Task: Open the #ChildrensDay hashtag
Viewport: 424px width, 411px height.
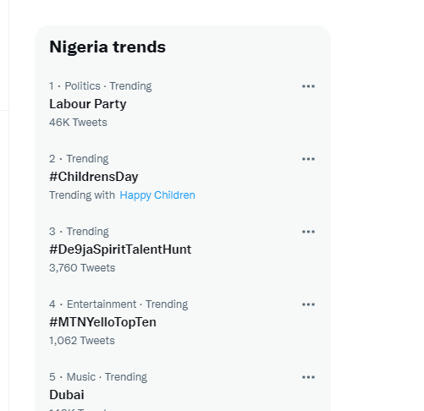Action: click(x=94, y=177)
